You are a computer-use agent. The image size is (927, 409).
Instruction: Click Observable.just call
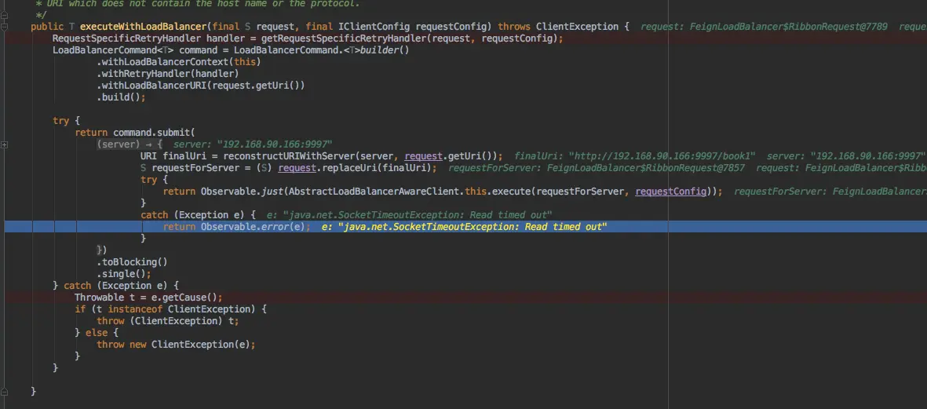click(243, 192)
